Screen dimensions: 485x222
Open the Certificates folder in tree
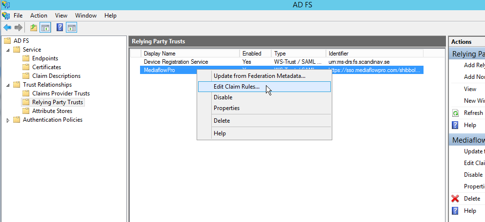click(46, 67)
